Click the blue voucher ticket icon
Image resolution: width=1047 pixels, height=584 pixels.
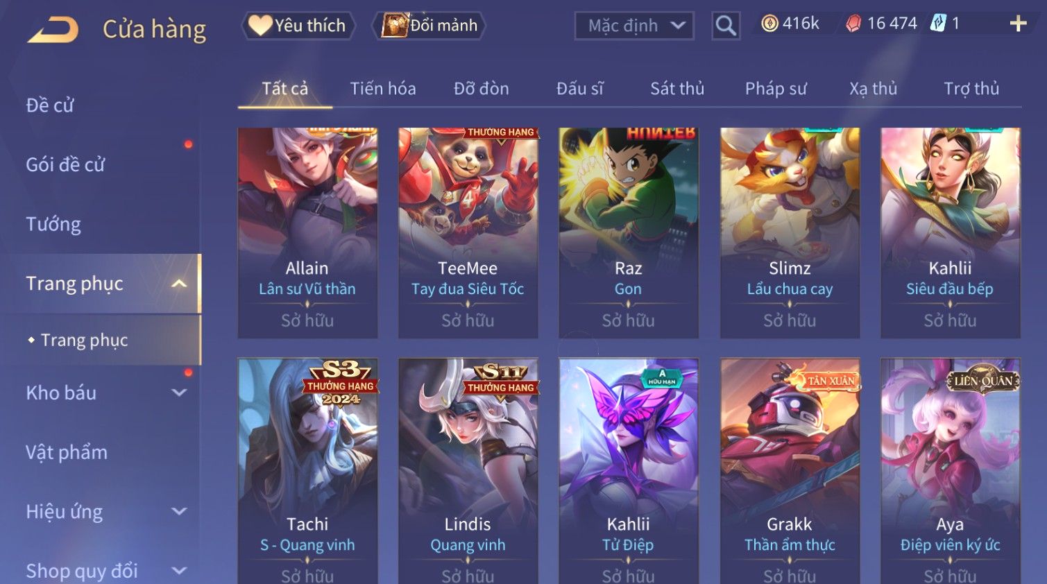(x=938, y=23)
